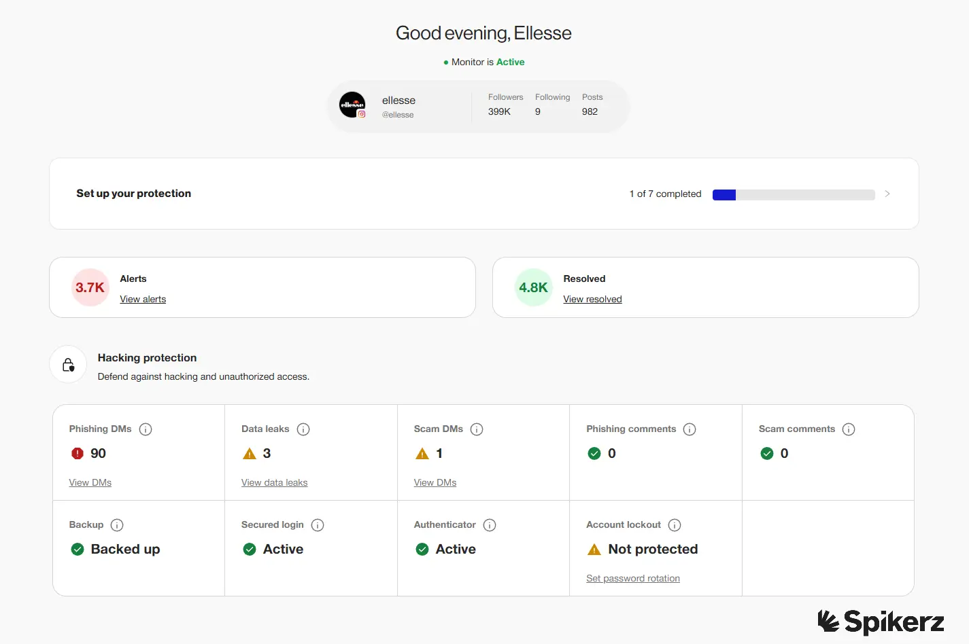Viewport: 969px width, 644px height.
Task: Click the Monitor is Active status
Action: point(483,62)
